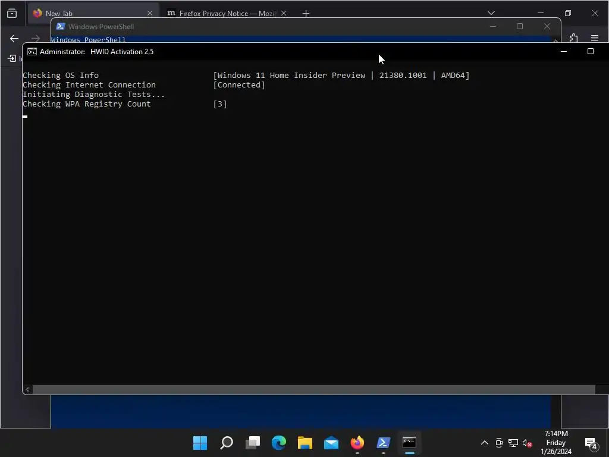Go back in Firefox
Image resolution: width=609 pixels, height=457 pixels.
click(x=14, y=39)
